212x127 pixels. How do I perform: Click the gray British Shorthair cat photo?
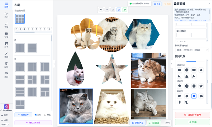pos(76,106)
